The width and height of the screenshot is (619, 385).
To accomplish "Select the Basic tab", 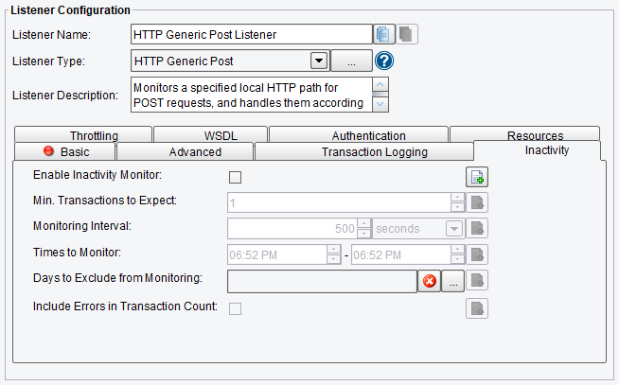I will click(64, 152).
